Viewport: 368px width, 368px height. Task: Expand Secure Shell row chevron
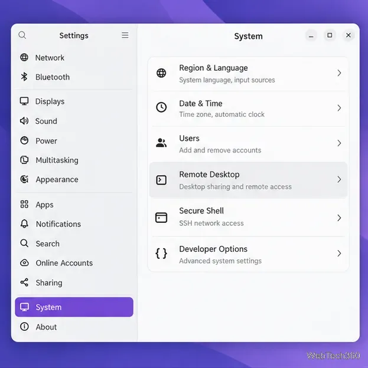(x=339, y=218)
